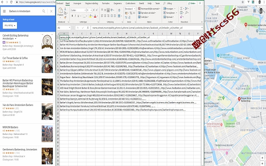This screenshot has width=266, height=166.
Task: Click the increase indent icon
Action: [115, 16]
